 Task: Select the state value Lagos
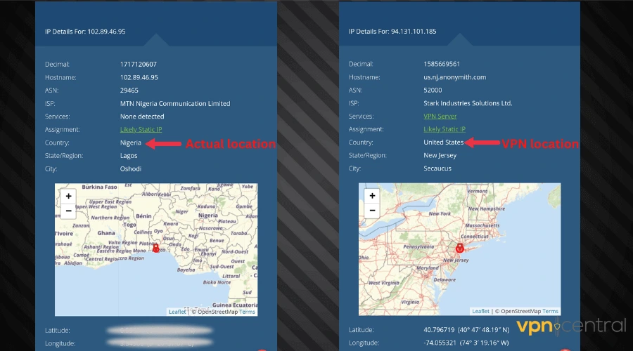[x=129, y=156]
